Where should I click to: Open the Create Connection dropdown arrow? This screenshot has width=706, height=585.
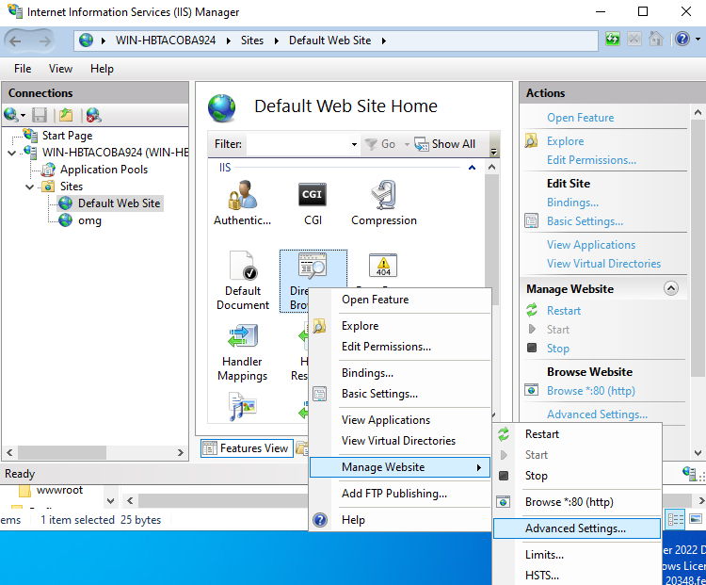tap(23, 116)
